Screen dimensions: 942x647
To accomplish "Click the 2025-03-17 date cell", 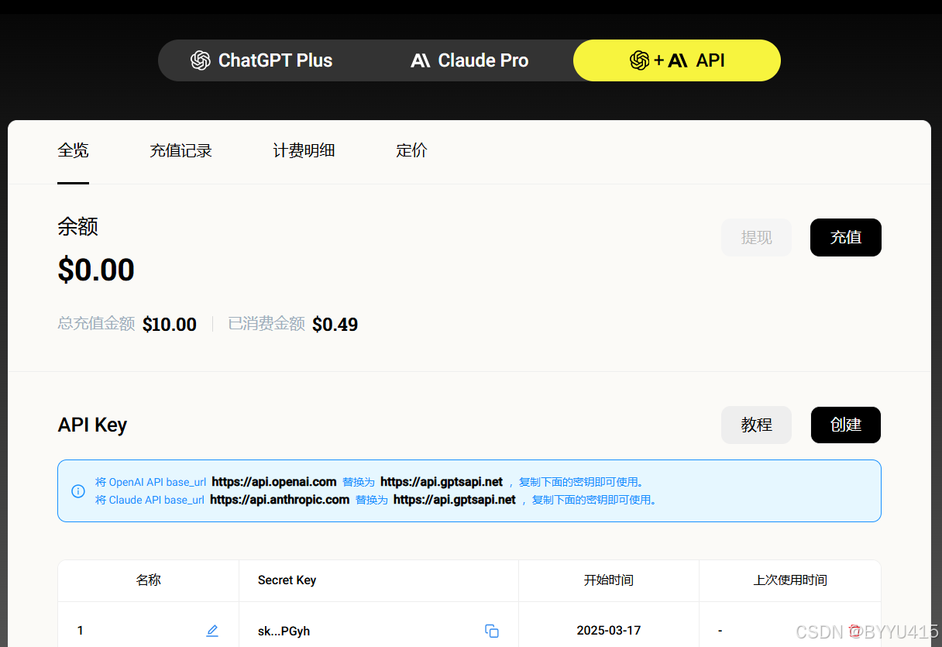I will 609,631.
